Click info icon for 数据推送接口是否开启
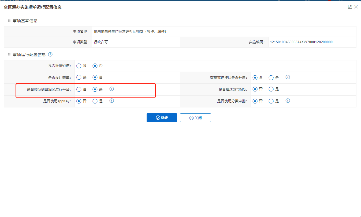 (288, 77)
